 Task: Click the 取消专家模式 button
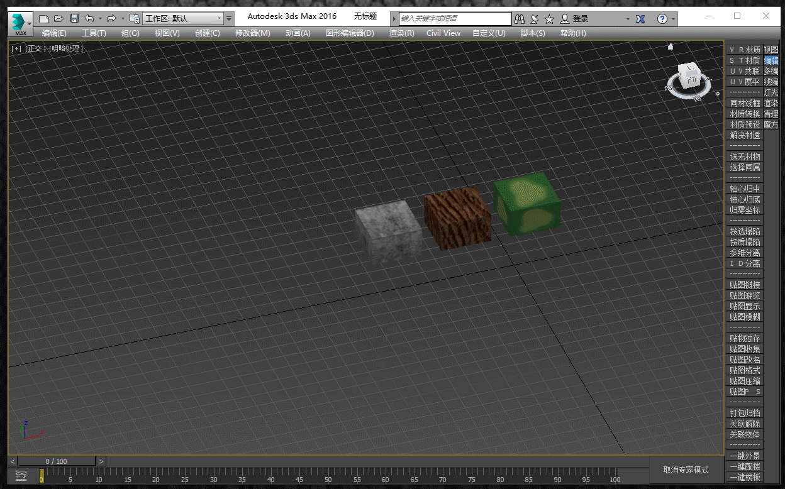click(x=686, y=470)
